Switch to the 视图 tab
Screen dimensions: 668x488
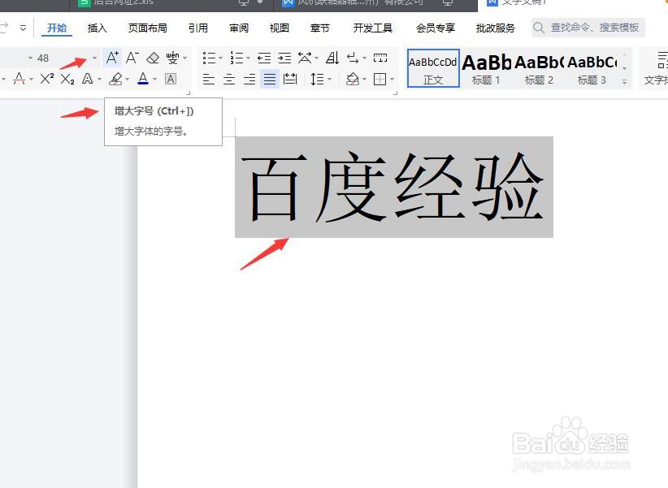pos(279,28)
